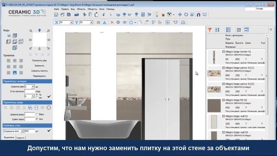Click the Cut scissors icon

[x=84, y=15]
